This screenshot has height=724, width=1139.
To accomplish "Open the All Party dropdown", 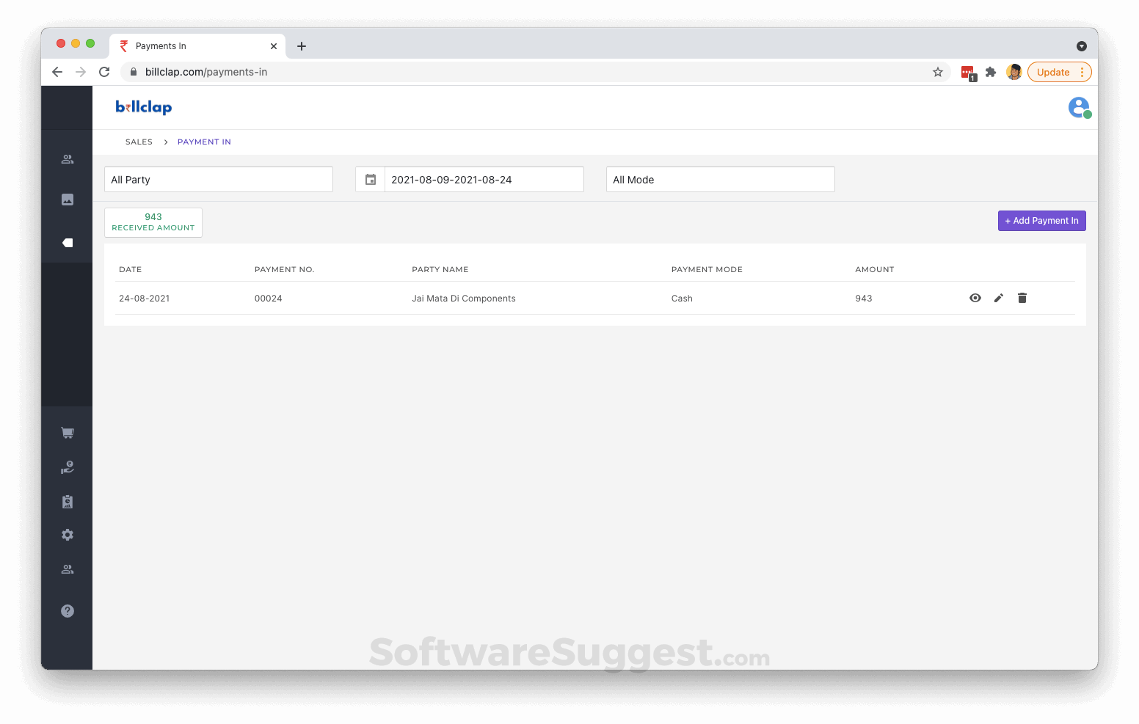I will click(x=218, y=179).
